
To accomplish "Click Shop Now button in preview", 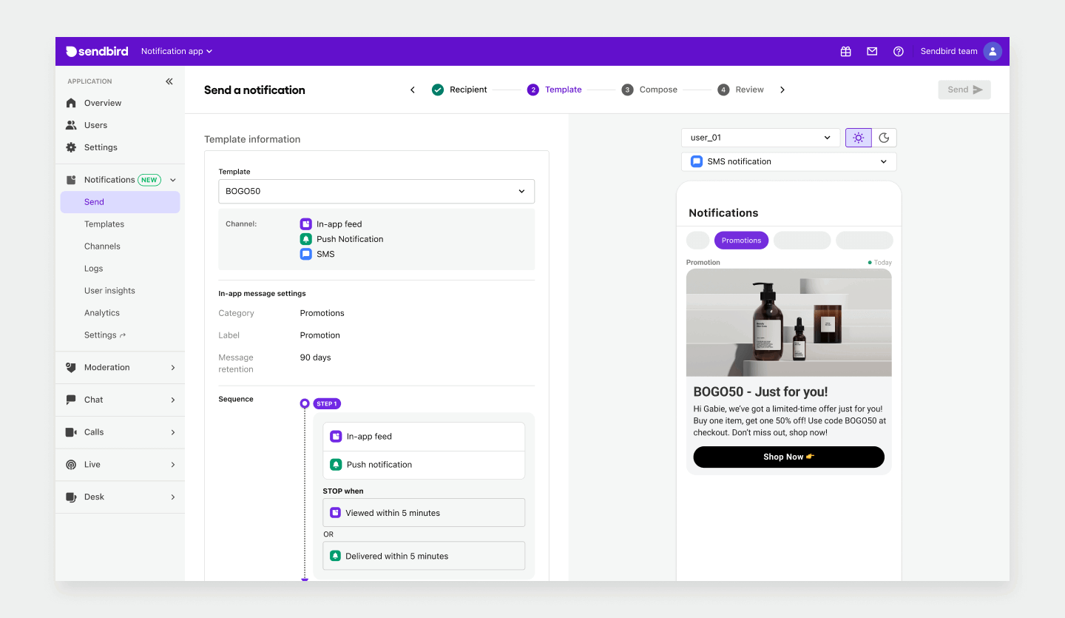I will 788,457.
